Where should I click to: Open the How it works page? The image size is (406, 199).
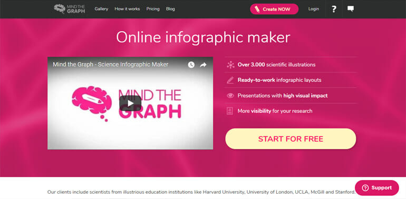(x=127, y=9)
